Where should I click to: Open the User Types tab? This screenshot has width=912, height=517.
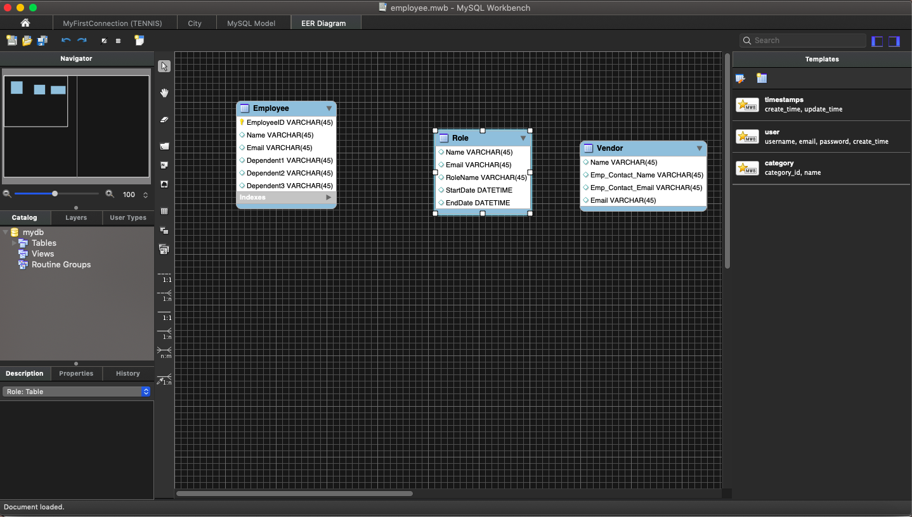pos(128,217)
